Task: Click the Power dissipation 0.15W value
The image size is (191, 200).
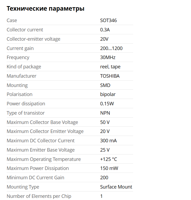Action: pos(107,104)
